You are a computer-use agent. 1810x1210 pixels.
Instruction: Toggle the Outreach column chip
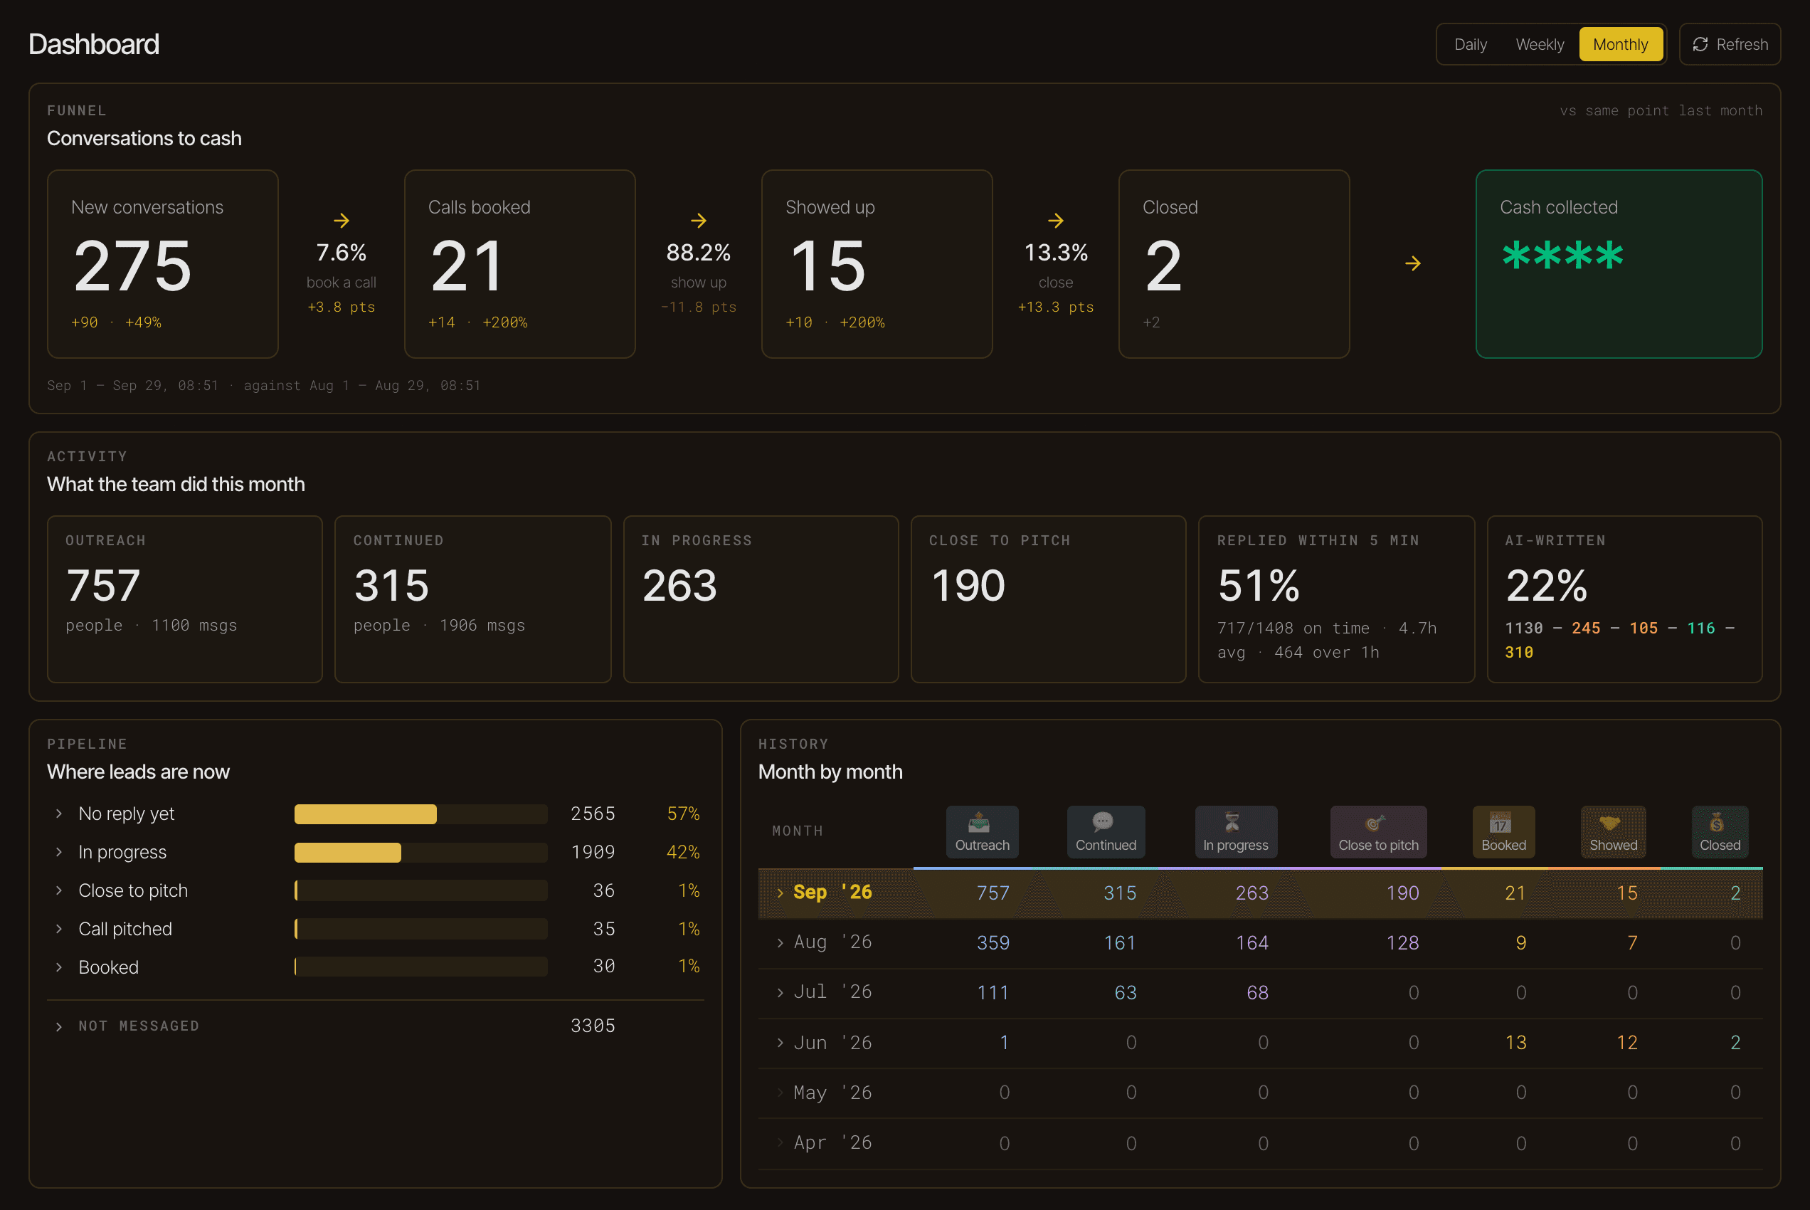pyautogui.click(x=982, y=832)
